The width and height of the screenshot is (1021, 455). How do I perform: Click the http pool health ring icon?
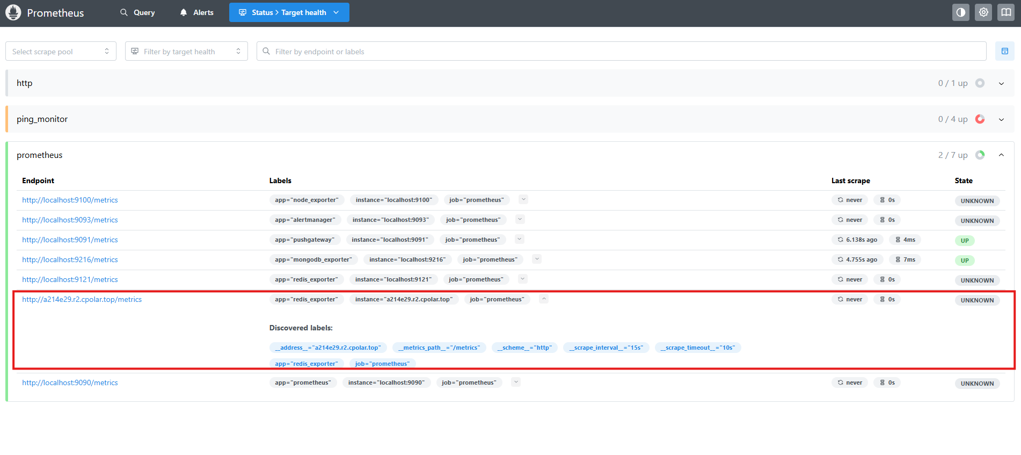point(980,83)
